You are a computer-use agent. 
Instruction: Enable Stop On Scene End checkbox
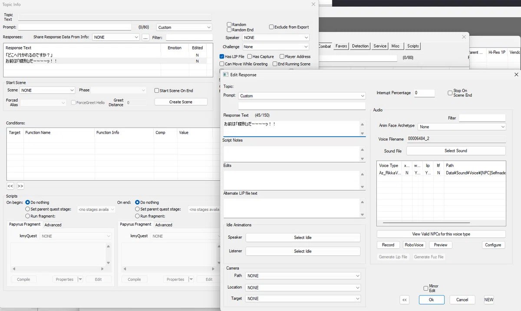450,93
